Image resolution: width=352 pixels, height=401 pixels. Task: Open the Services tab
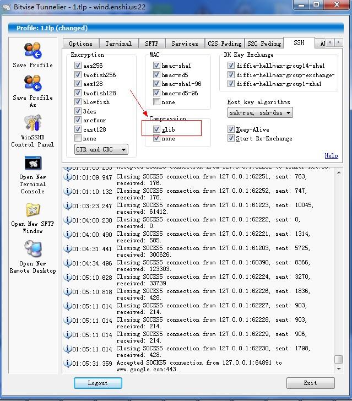(x=185, y=44)
